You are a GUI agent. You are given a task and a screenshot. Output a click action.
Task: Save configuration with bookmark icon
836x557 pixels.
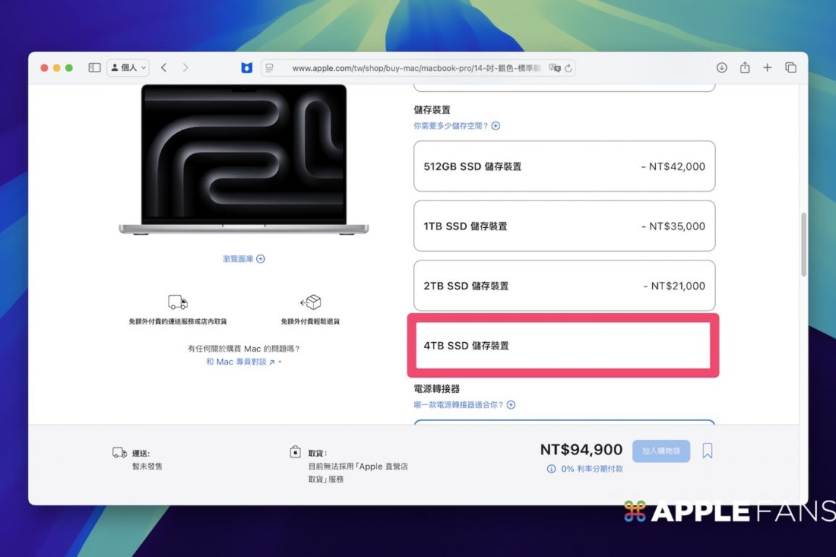pyautogui.click(x=707, y=451)
